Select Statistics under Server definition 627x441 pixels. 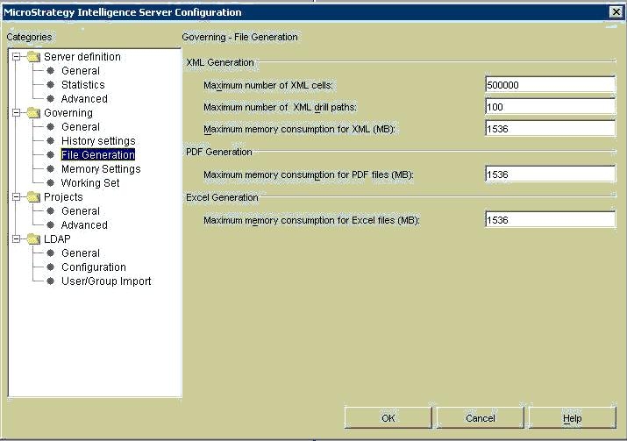[82, 85]
